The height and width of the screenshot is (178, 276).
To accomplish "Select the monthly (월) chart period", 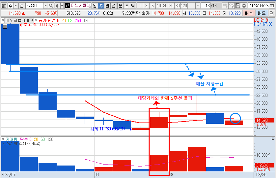I will click(x=107, y=6).
